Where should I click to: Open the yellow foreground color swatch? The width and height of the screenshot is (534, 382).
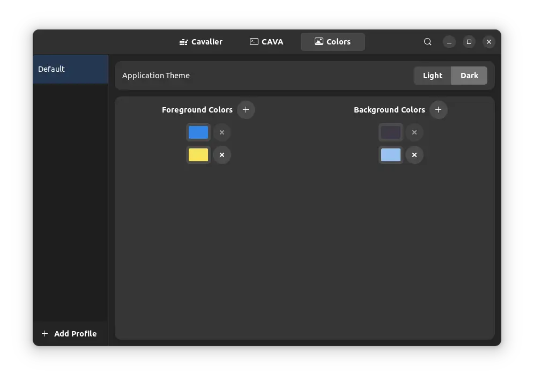click(198, 155)
